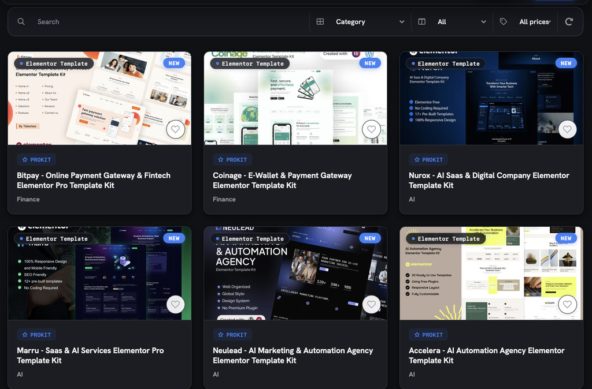
Task: Click the NEW badge on Neulead card
Action: click(x=370, y=238)
